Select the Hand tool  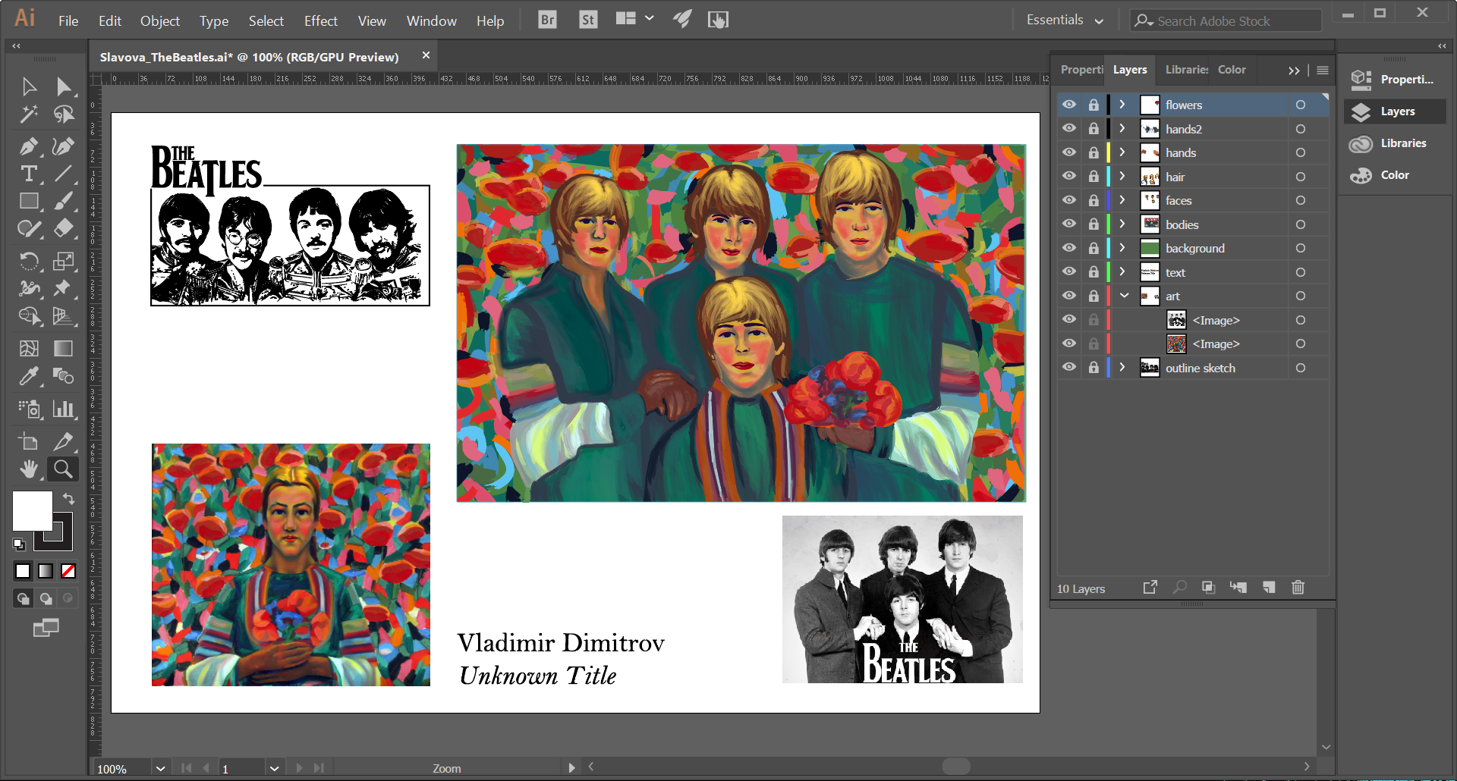point(29,469)
